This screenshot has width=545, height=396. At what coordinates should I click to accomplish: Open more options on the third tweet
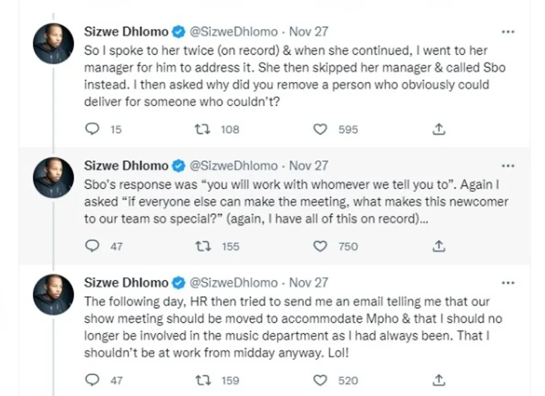(x=507, y=283)
